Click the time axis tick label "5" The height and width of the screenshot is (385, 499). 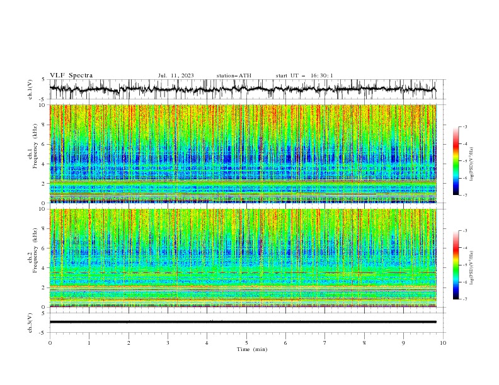(x=246, y=343)
